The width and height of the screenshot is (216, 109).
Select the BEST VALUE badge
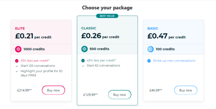click(107, 16)
